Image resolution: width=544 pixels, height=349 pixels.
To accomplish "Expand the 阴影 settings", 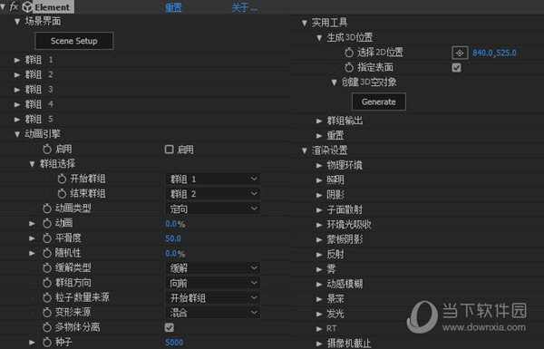I will pos(319,195).
